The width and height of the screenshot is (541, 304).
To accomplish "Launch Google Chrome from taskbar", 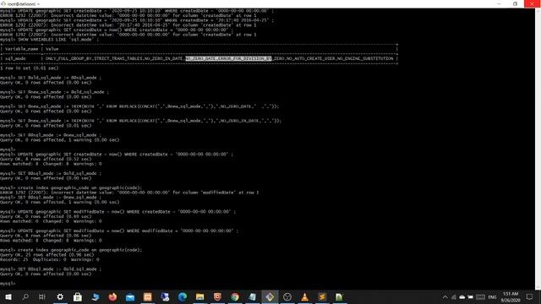I will pos(235,296).
